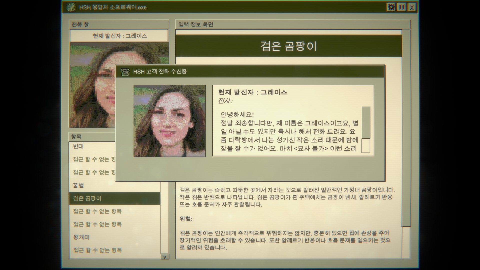Click the HSH globe logo icon
Screen dimensions: 480x270
tap(71, 7)
